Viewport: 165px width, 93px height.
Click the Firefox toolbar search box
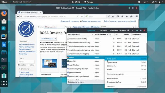(96, 17)
